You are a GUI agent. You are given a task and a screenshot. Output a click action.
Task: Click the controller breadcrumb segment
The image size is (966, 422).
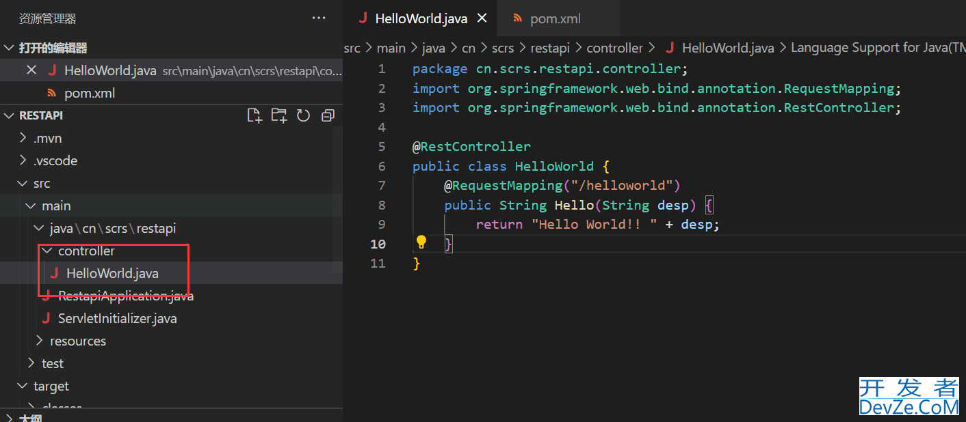[615, 48]
